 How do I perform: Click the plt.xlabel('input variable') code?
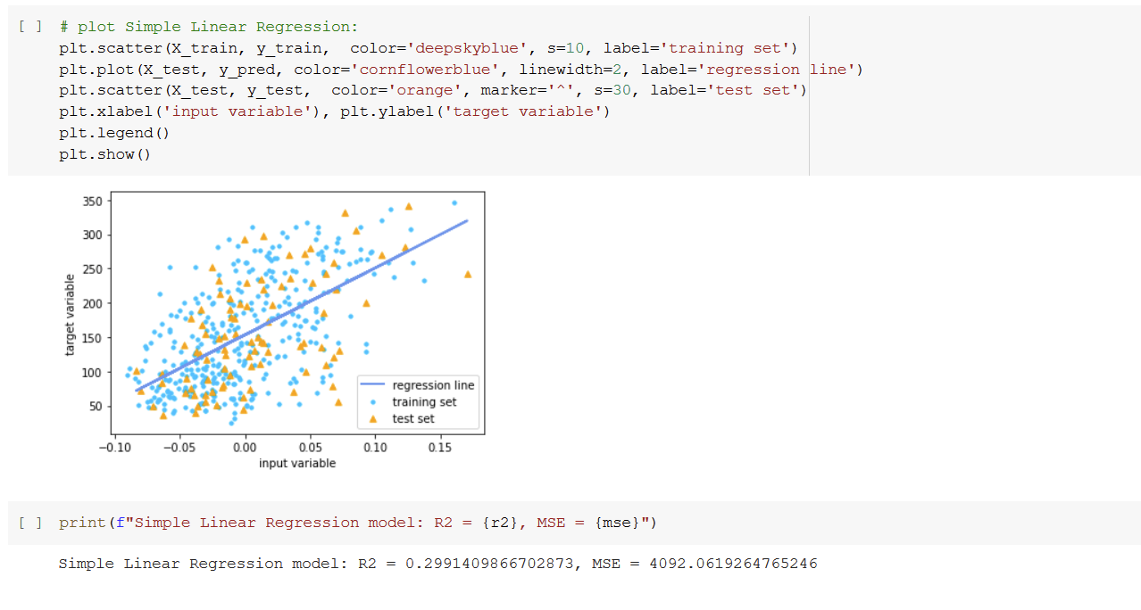[x=193, y=111]
